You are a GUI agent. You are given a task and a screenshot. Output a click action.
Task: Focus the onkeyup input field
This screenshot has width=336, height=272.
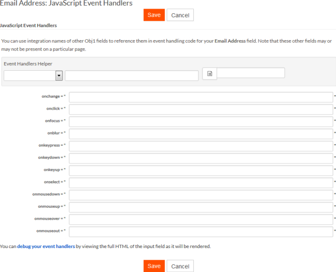click(201, 170)
